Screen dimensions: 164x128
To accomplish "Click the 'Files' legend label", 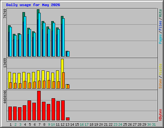I will [x=160, y=26].
